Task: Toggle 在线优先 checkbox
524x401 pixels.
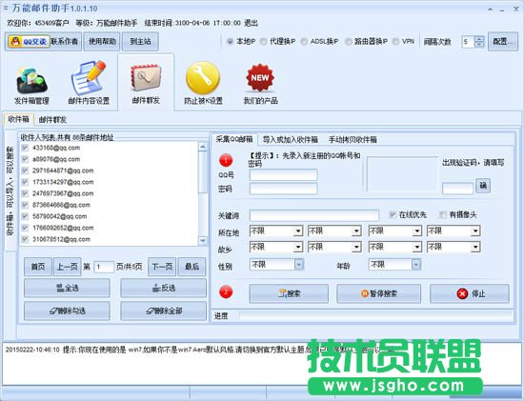Action: coord(393,215)
